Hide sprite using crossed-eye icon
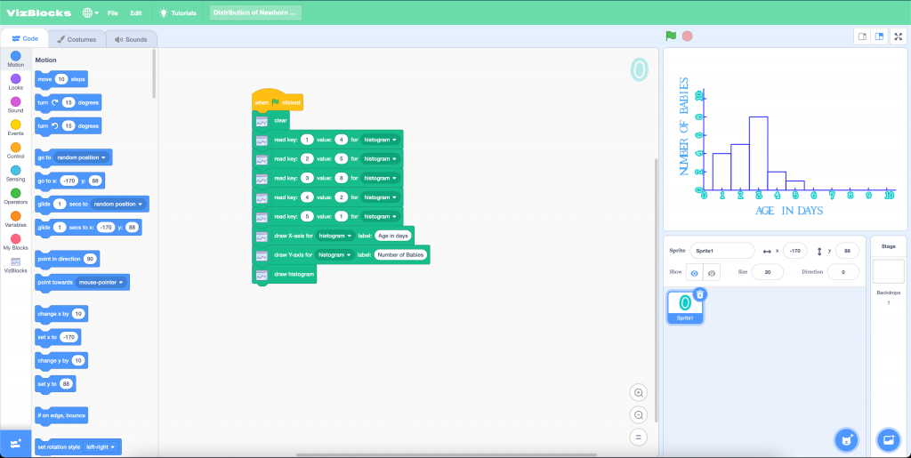The width and height of the screenshot is (911, 458). (x=712, y=273)
